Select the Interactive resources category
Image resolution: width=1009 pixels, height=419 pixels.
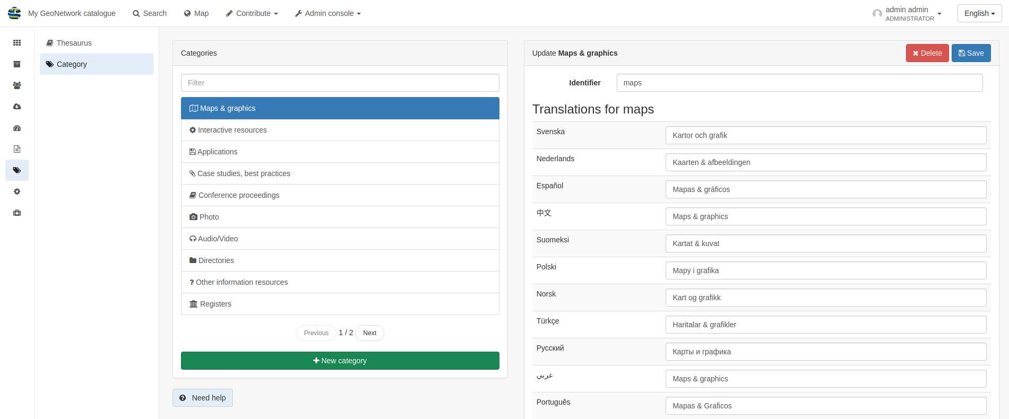(340, 130)
